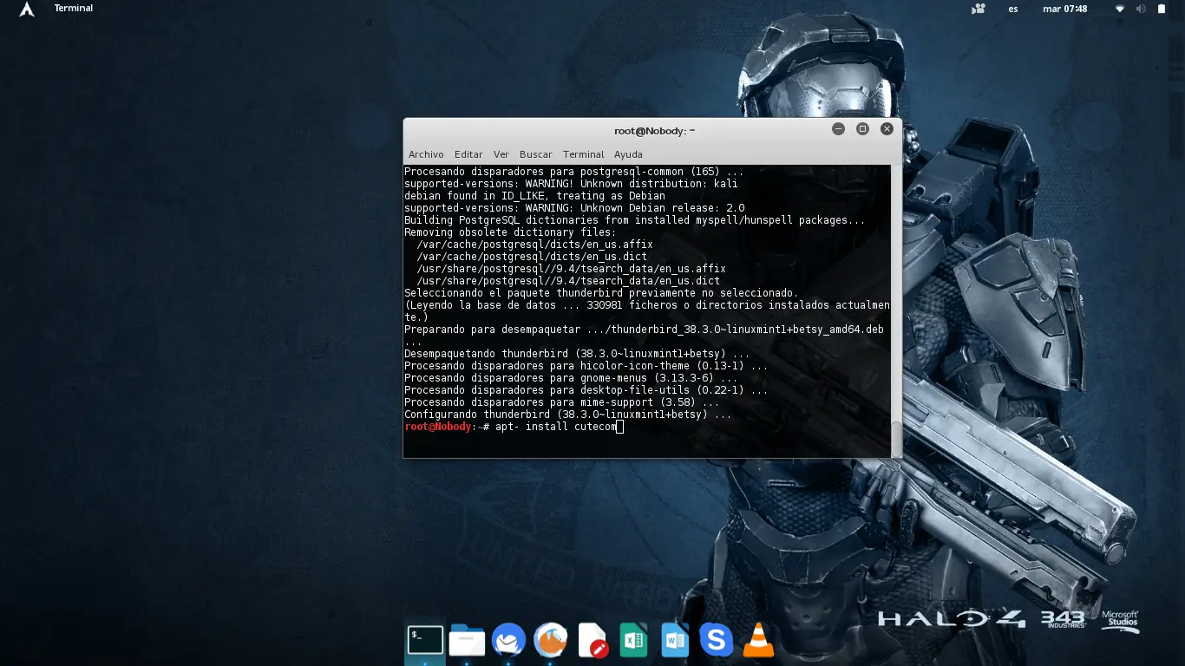Image resolution: width=1185 pixels, height=666 pixels.
Task: Open VLC media player from the dock
Action: point(759,641)
